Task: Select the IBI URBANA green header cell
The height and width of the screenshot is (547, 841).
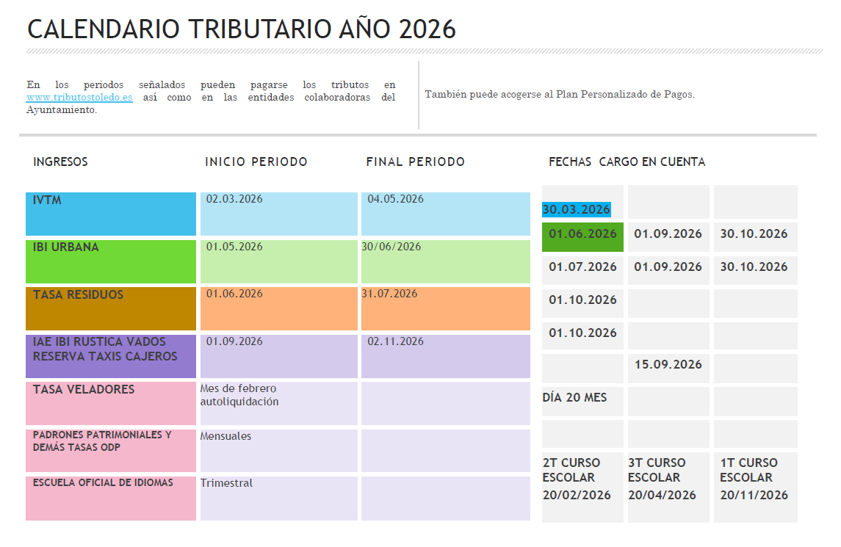Action: 110,261
